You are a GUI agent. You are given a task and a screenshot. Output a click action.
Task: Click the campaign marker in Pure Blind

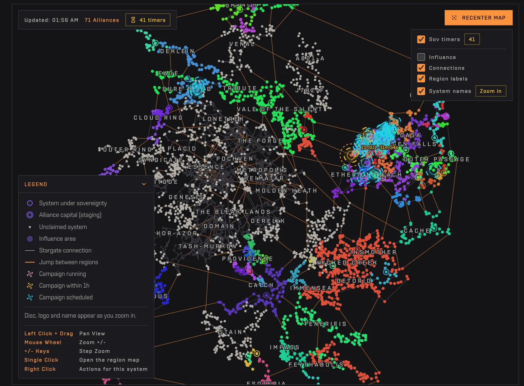[x=197, y=88]
